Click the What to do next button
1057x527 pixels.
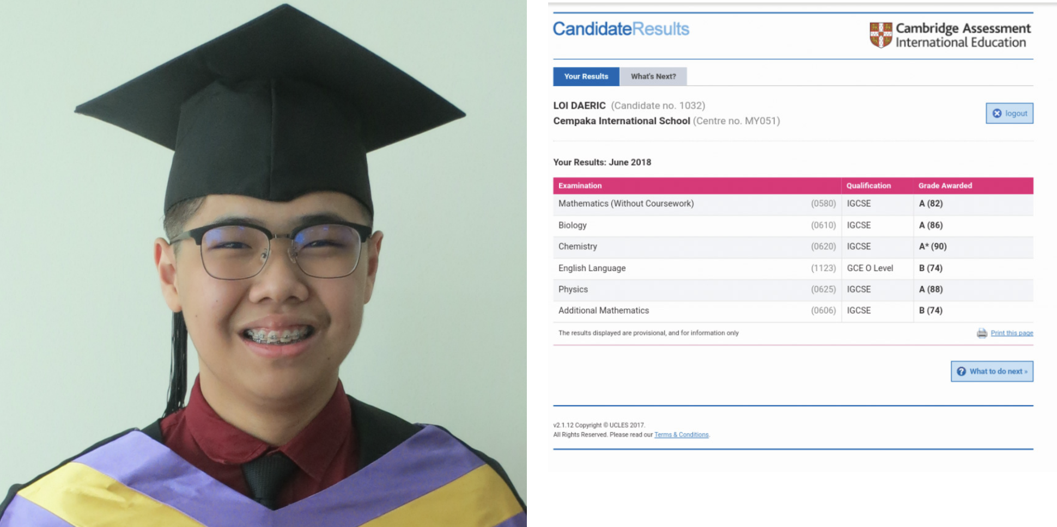992,371
